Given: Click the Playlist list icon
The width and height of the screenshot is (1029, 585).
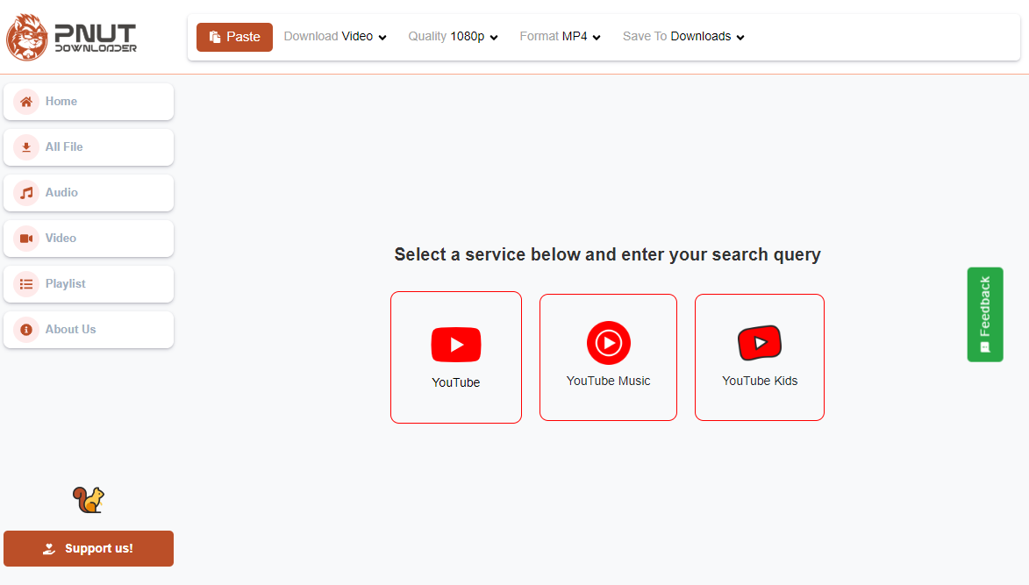Looking at the screenshot, I should pyautogui.click(x=26, y=284).
